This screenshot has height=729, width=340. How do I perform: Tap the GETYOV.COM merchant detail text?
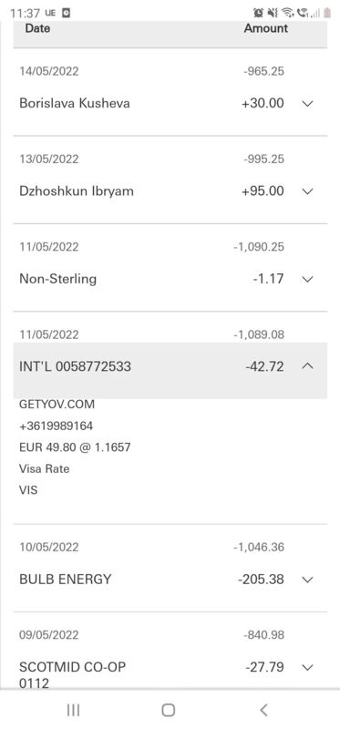pos(57,405)
